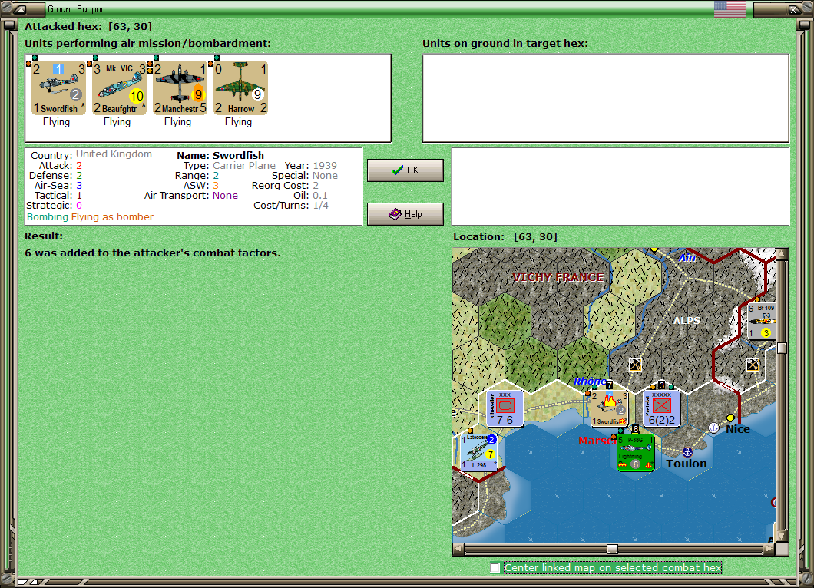The width and height of the screenshot is (814, 588).
Task: Enable center linked map on combat hex
Action: pos(495,568)
